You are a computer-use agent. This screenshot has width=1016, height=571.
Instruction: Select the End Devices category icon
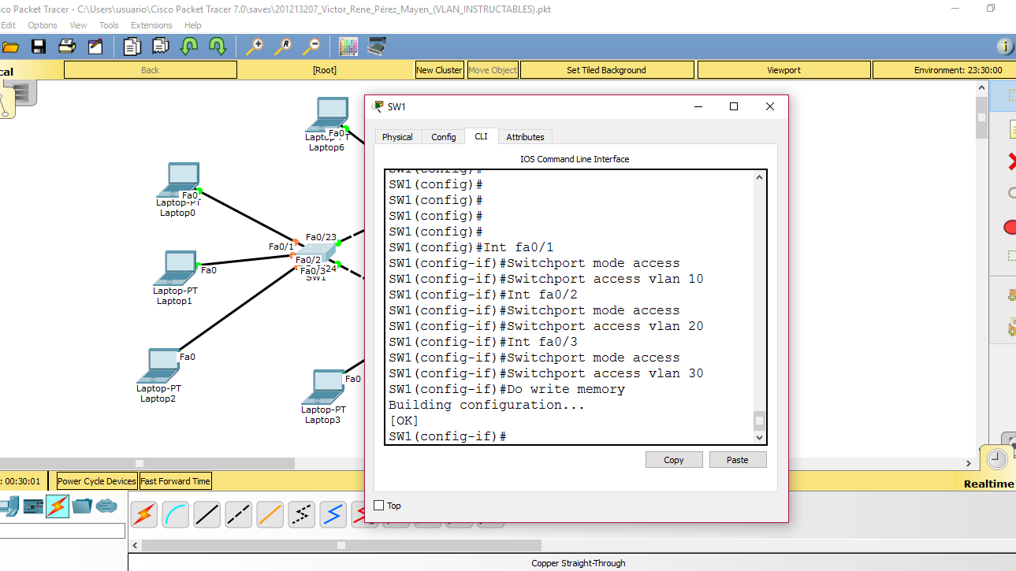[x=8, y=506]
